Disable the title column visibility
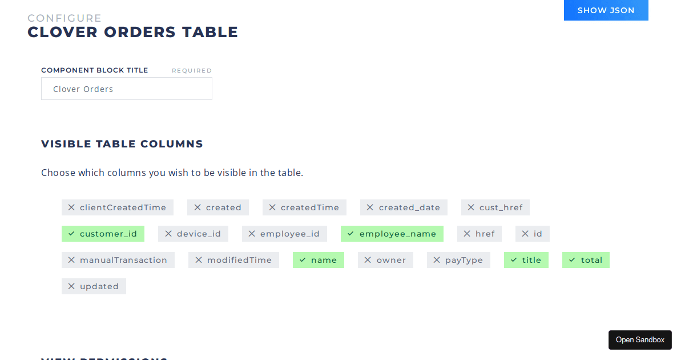685x360 pixels. coord(526,260)
